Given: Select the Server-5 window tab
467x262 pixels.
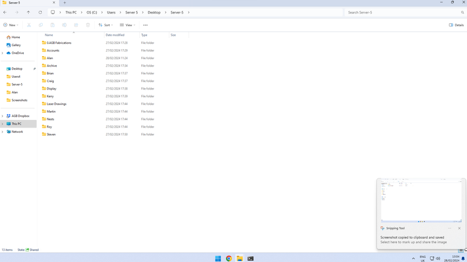Looking at the screenshot, I should (x=29, y=3).
